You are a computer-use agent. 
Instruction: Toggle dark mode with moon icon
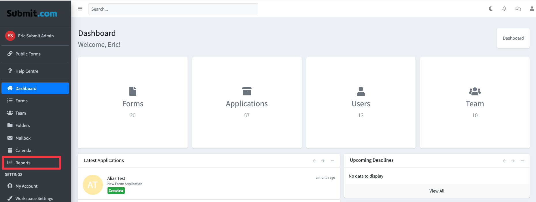tap(491, 9)
